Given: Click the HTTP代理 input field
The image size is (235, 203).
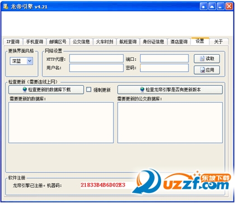Looking at the screenshot, I should pyautogui.click(x=96, y=59).
